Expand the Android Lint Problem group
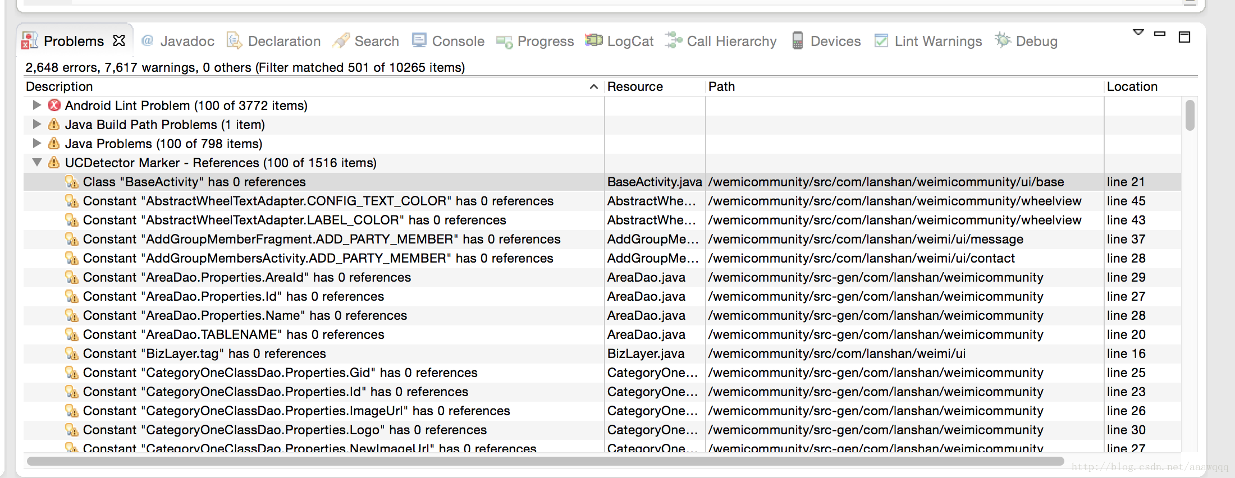 point(37,105)
